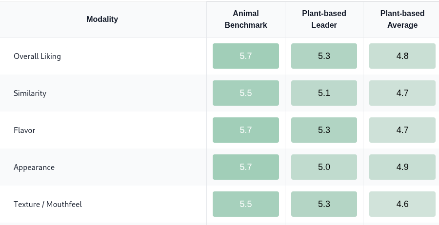Select the Texture / Mouthfeel row label

tap(48, 204)
